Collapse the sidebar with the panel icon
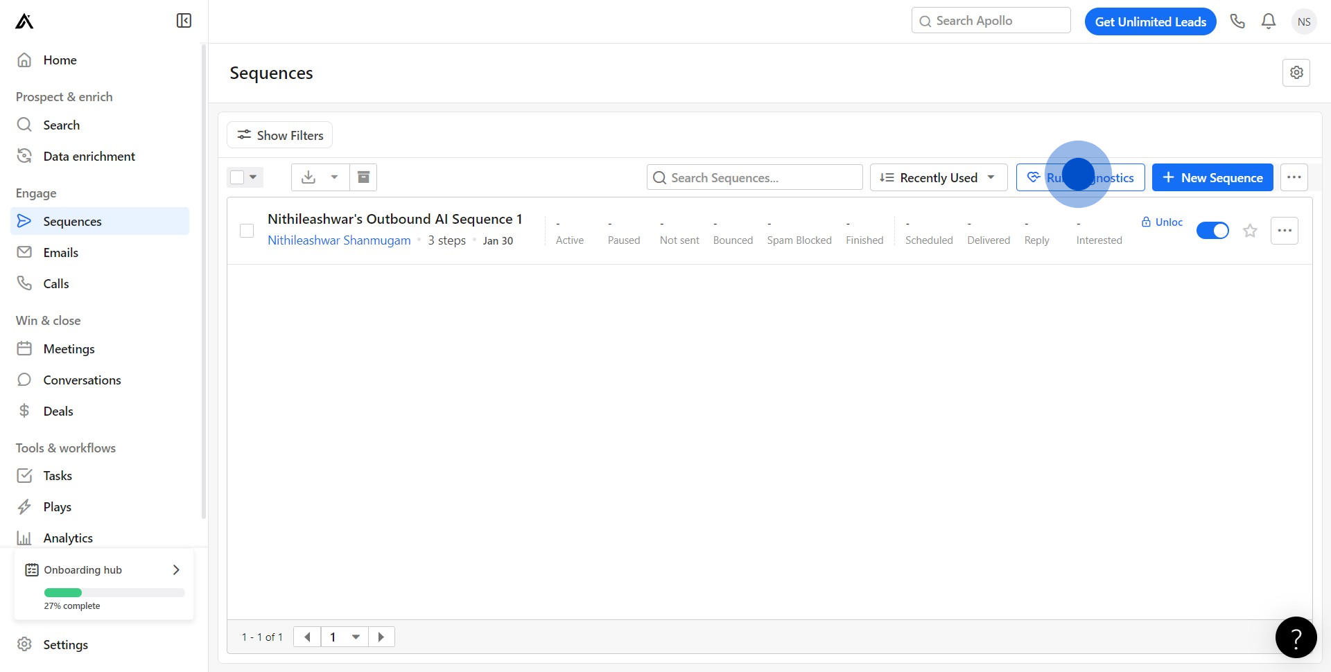Screen dimensions: 1331x672 point(184,21)
